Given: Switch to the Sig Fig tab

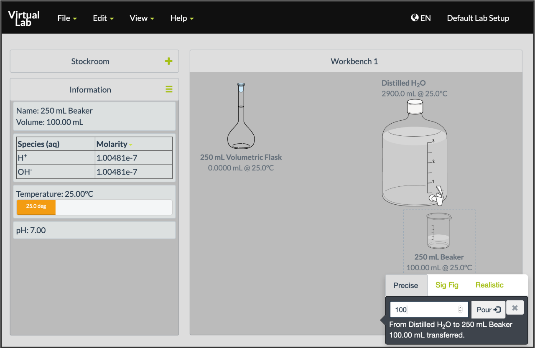Looking at the screenshot, I should coord(447,285).
